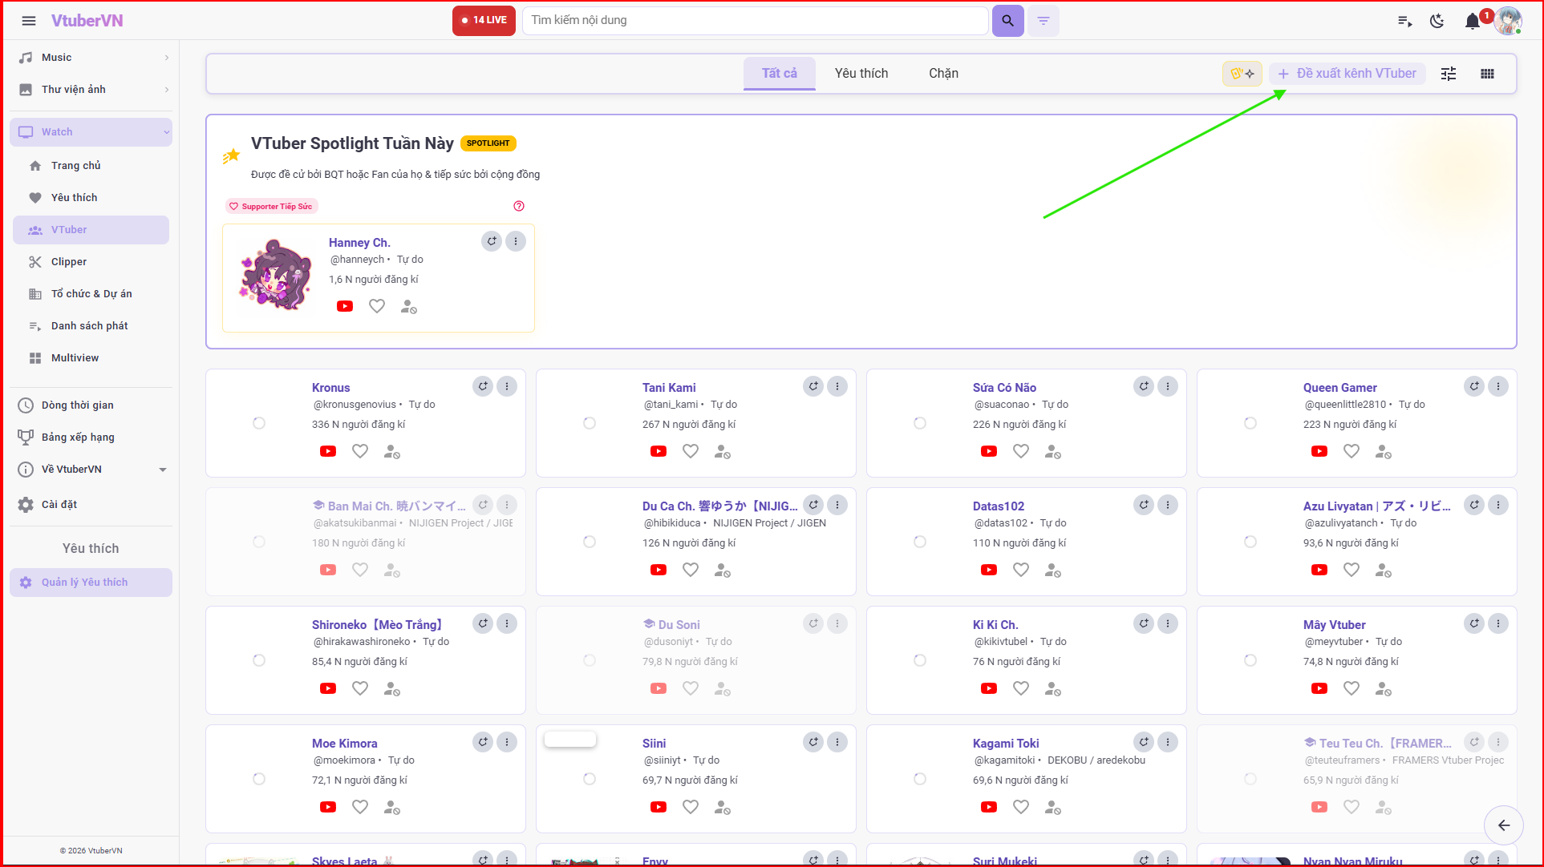Favorite Sữa Có Não with heart
The image size is (1544, 867).
click(x=1021, y=451)
